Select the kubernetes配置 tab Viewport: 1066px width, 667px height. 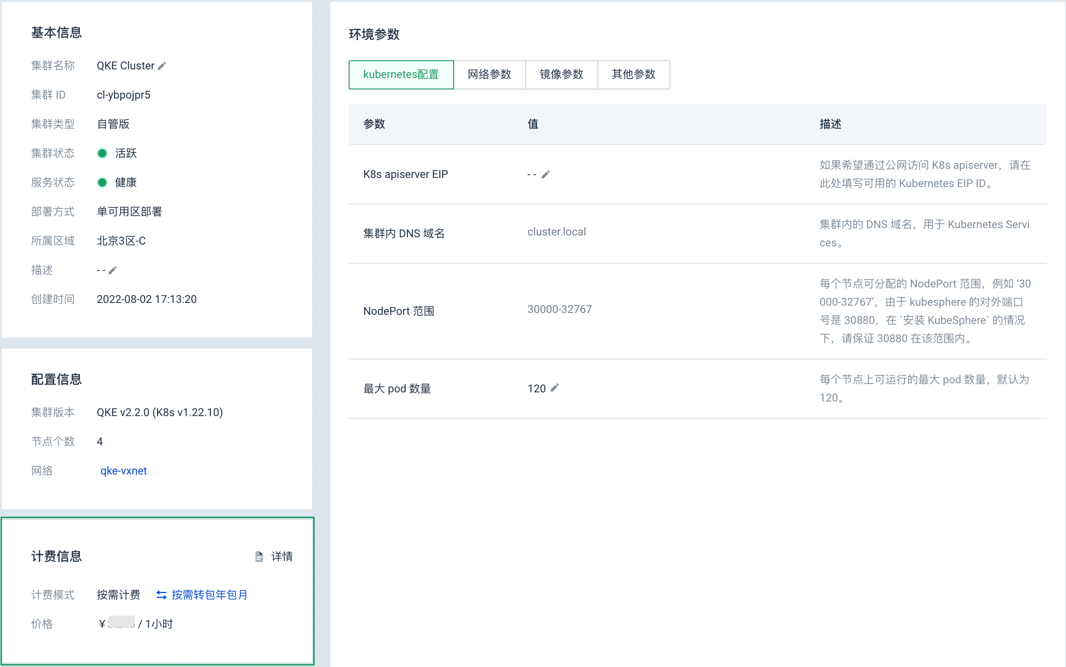401,74
